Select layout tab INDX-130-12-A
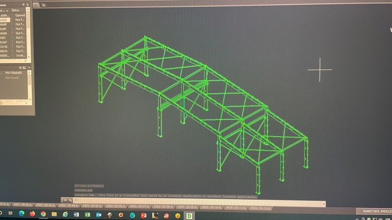This screenshot has height=220, width=392. coord(260,208)
